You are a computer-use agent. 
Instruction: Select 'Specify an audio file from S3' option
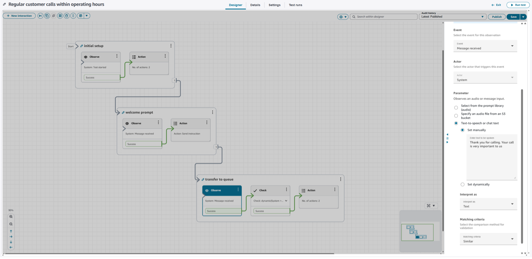(456, 116)
